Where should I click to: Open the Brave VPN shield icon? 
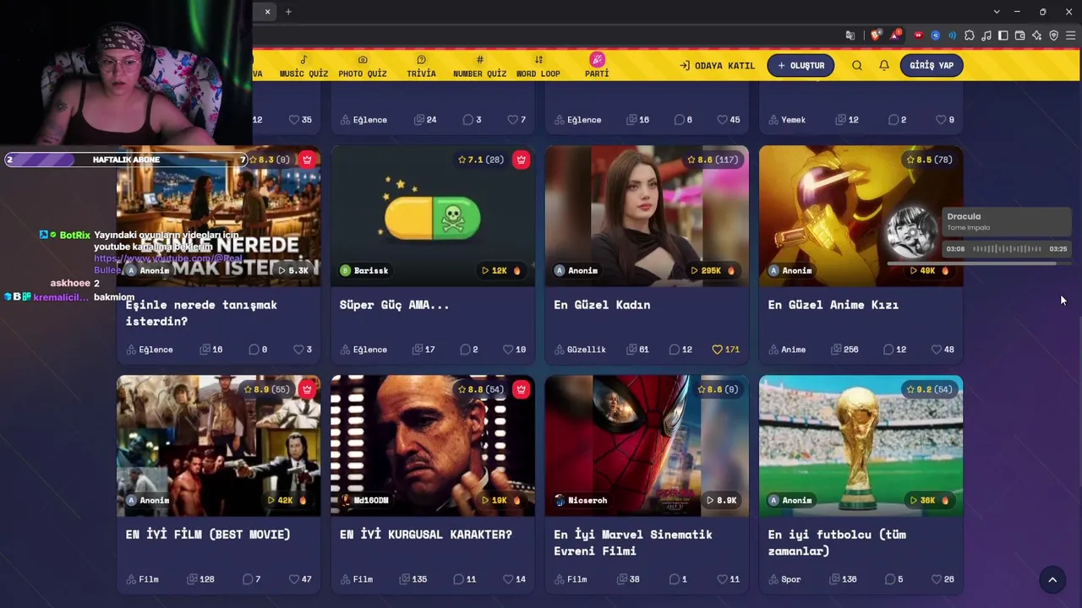coord(1054,35)
